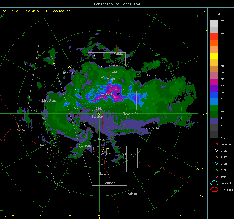Click the Banff label
The image size is (234, 219).
pyautogui.click(x=43, y=145)
